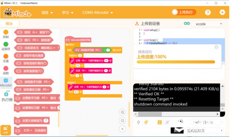Screen dimensions: 230x137
Task: Click the 读取环境光强度 block
Action: click(29, 55)
